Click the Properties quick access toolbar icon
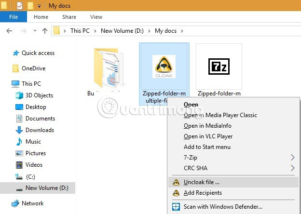301x214 pixels. pos(20,6)
